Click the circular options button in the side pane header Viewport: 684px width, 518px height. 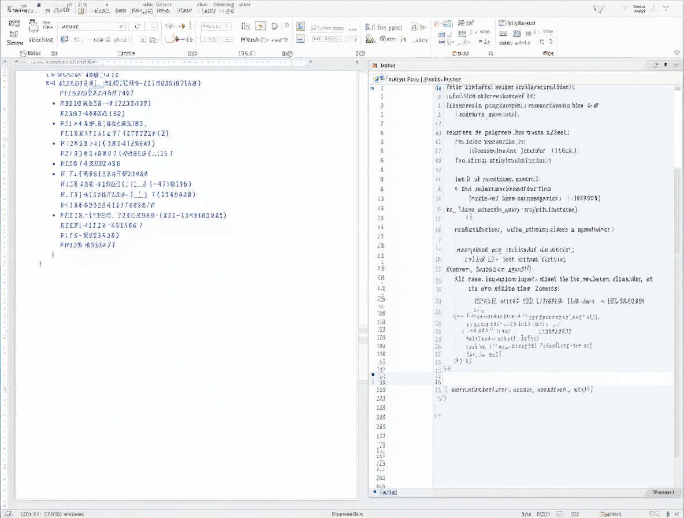pos(656,65)
